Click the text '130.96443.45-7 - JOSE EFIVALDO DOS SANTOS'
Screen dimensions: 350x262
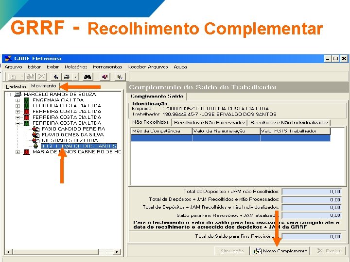(219, 115)
